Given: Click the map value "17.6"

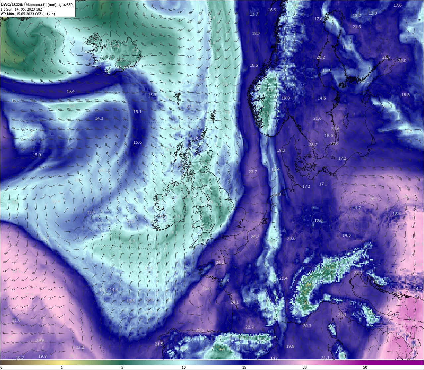Looking at the screenshot, I should click(397, 5).
